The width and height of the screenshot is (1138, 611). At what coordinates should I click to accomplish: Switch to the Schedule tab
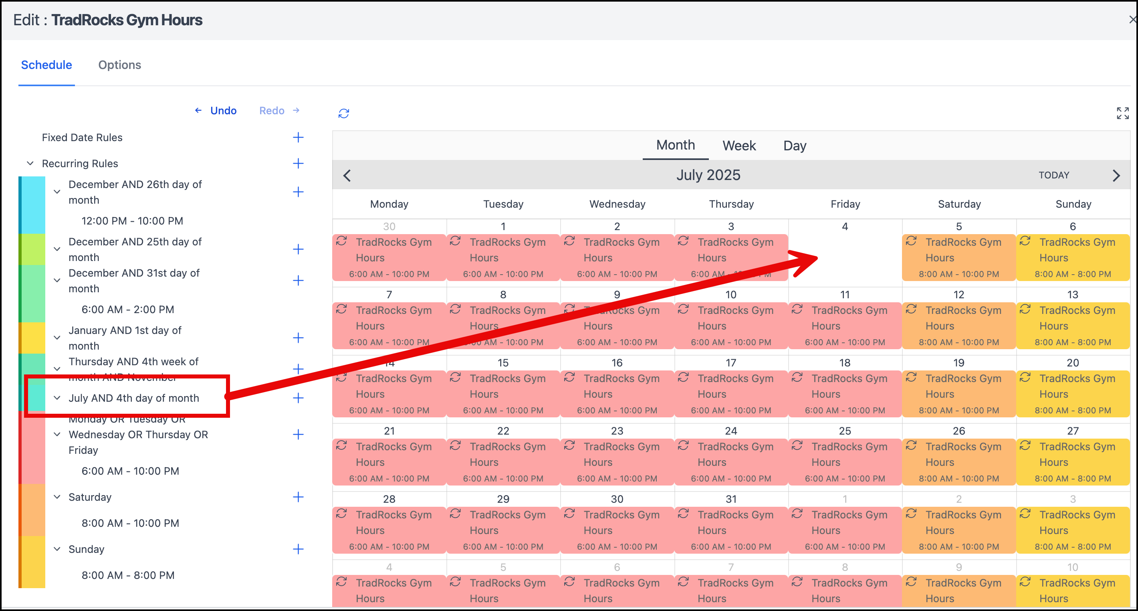(46, 65)
